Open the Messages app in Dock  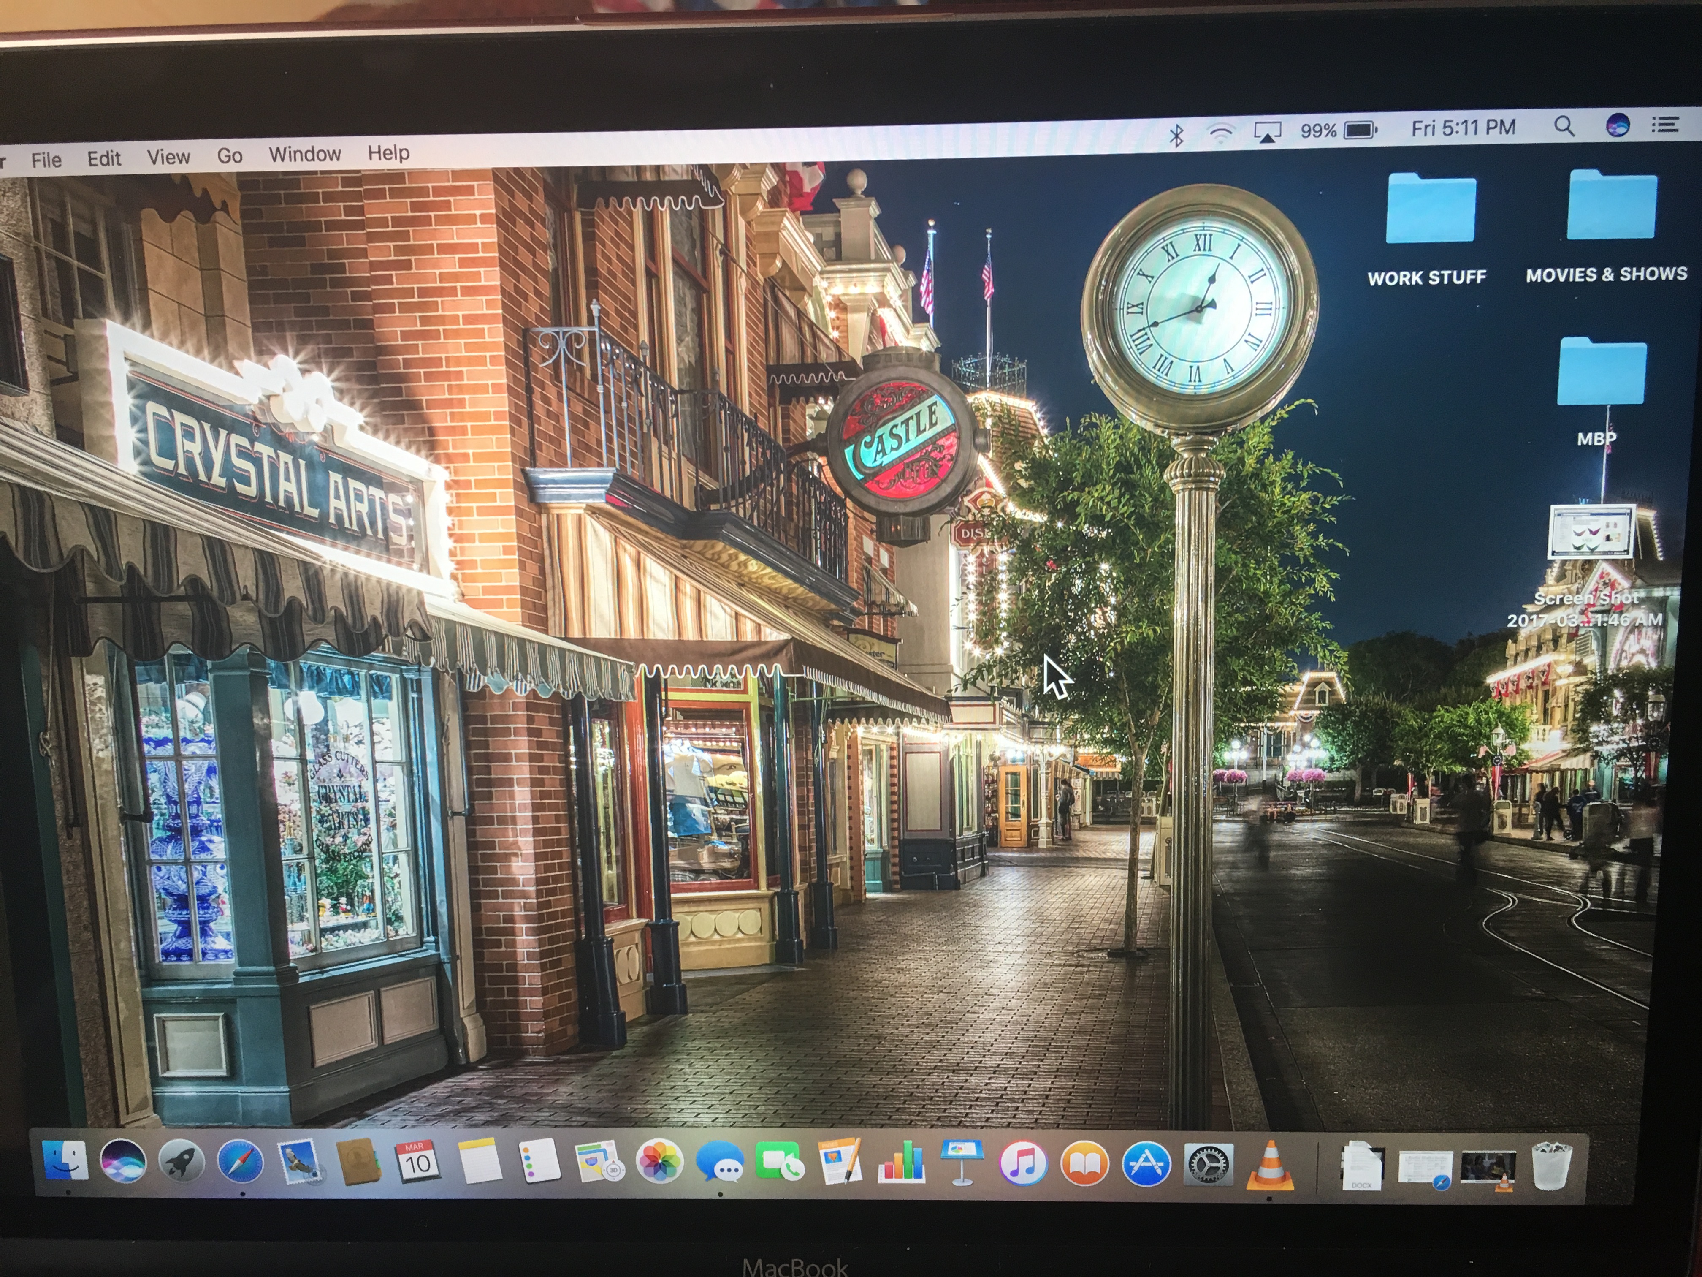(x=719, y=1162)
